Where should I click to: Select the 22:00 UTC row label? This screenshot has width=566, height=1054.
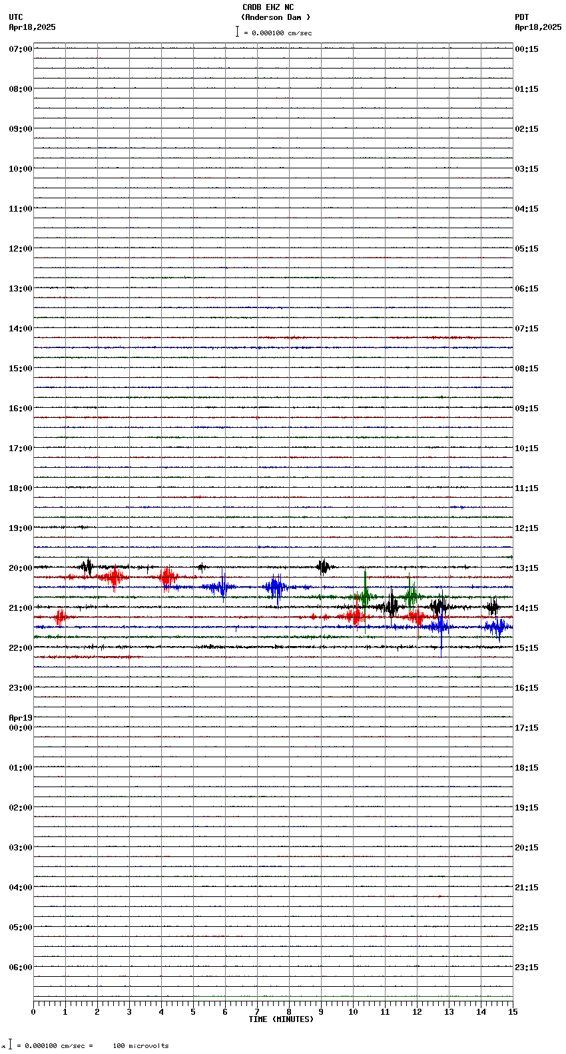pos(21,648)
